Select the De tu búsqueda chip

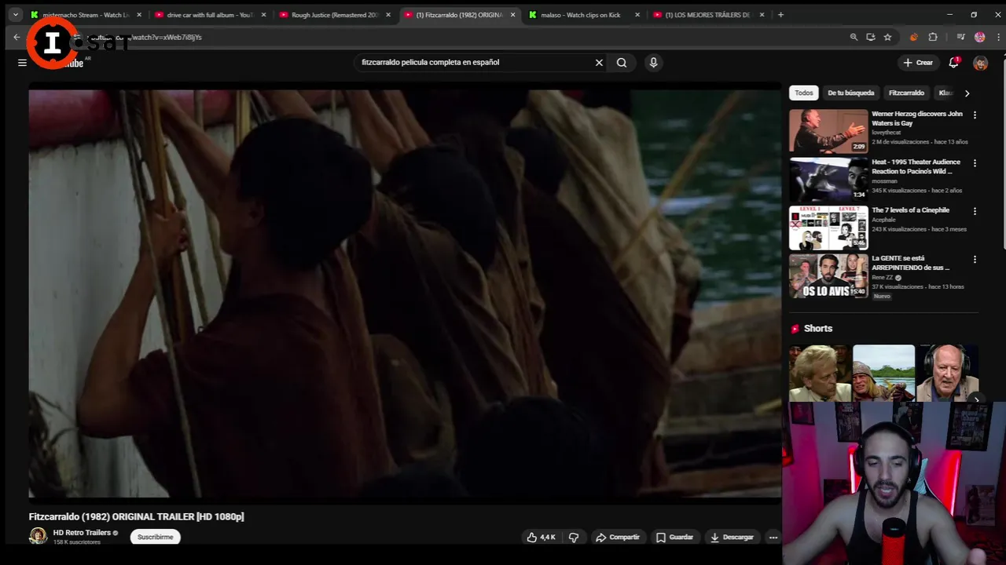[x=850, y=93]
